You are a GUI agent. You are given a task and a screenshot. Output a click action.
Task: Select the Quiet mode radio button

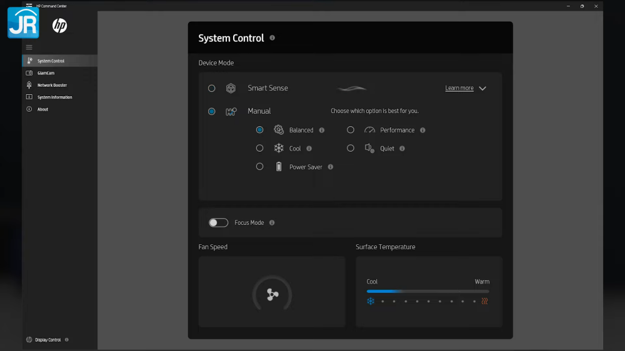pos(351,149)
